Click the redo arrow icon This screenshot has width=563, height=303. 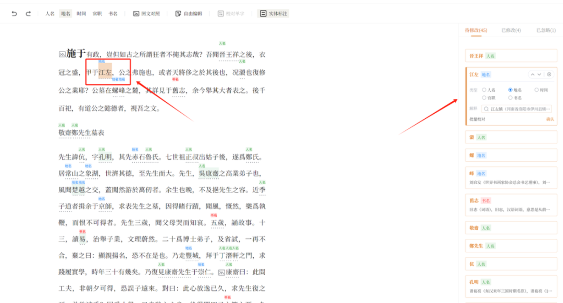click(28, 14)
